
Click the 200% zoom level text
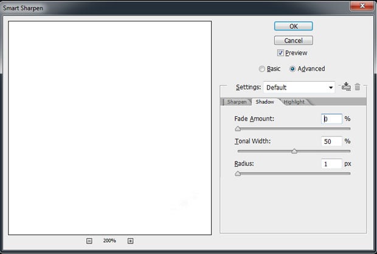pyautogui.click(x=109, y=241)
